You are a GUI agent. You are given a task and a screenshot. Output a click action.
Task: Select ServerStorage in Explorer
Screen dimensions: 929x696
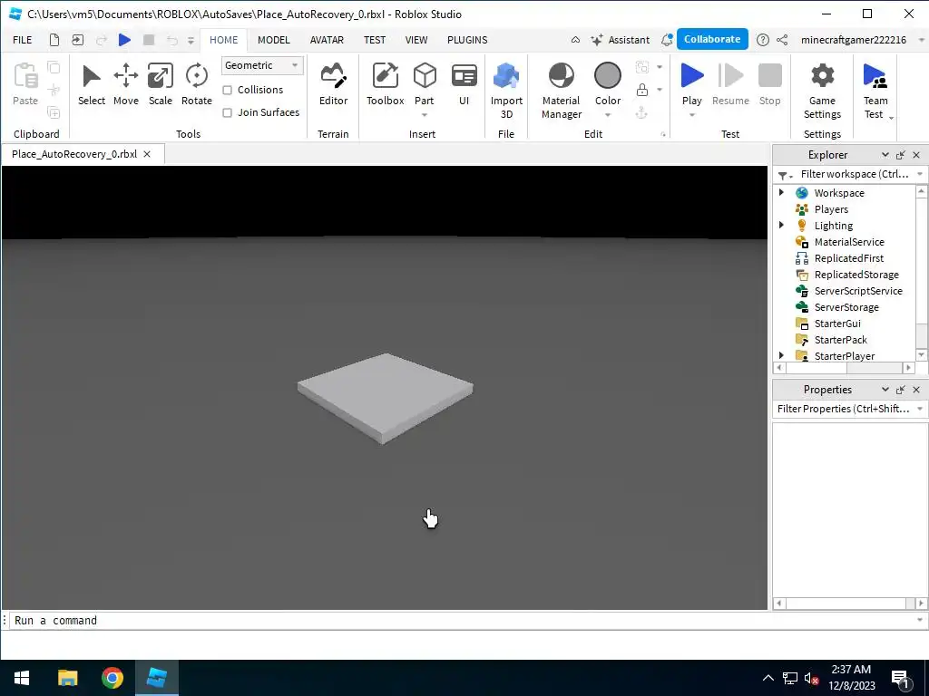tap(846, 306)
